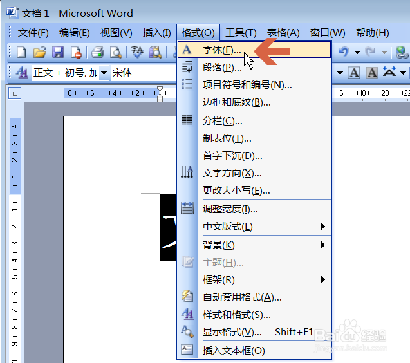Select 项目符号和编号(N)... menu item
Screen dimensions: 410x363
tap(254, 85)
